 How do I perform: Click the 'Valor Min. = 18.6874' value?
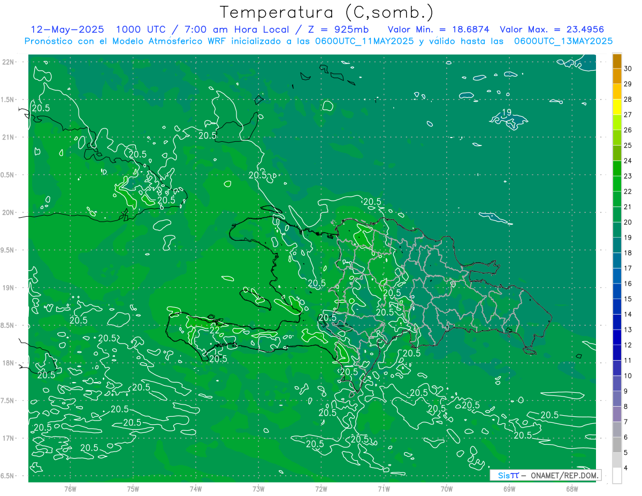click(x=438, y=29)
